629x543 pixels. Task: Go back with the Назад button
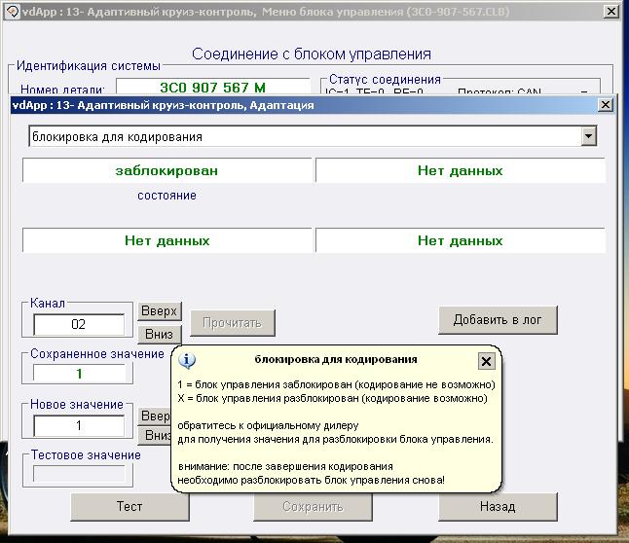(x=497, y=507)
